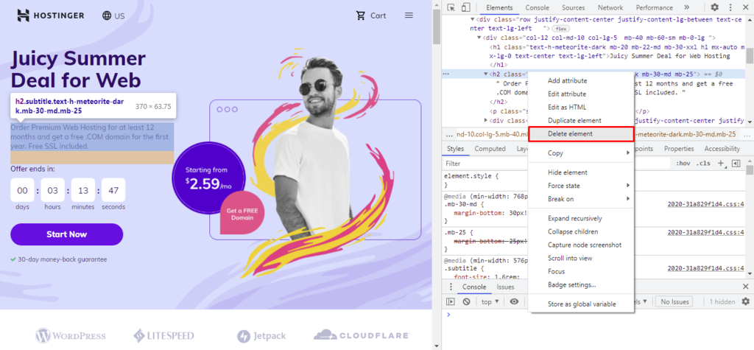Toggle the .cls class editor button
The image size is (754, 350).
click(704, 163)
